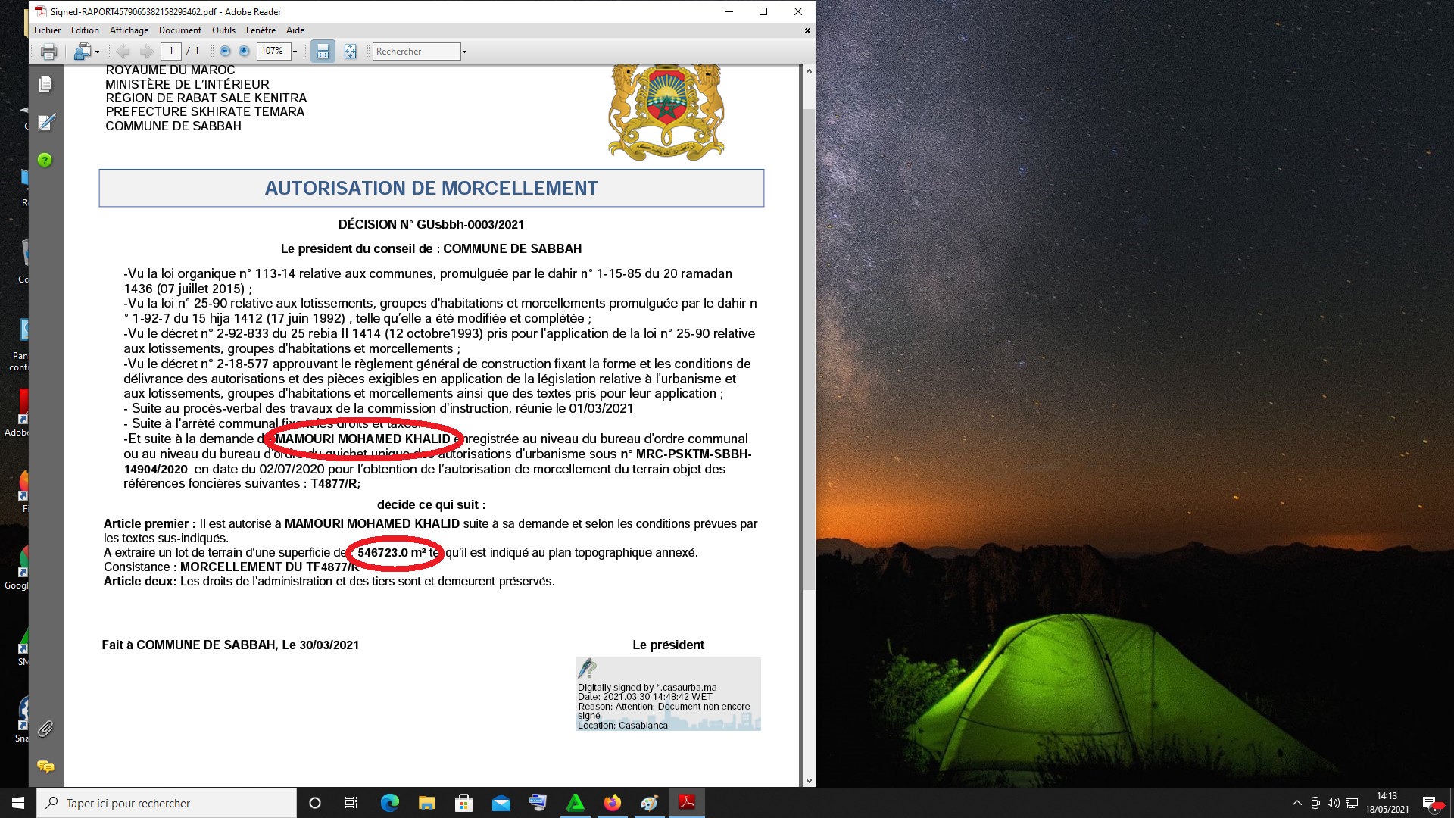The height and width of the screenshot is (818, 1454).
Task: Click the vertical scrollbar thumb
Action: pos(809,348)
